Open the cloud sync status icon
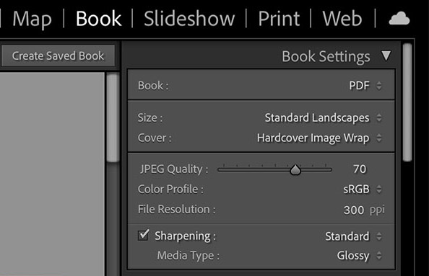 point(399,19)
